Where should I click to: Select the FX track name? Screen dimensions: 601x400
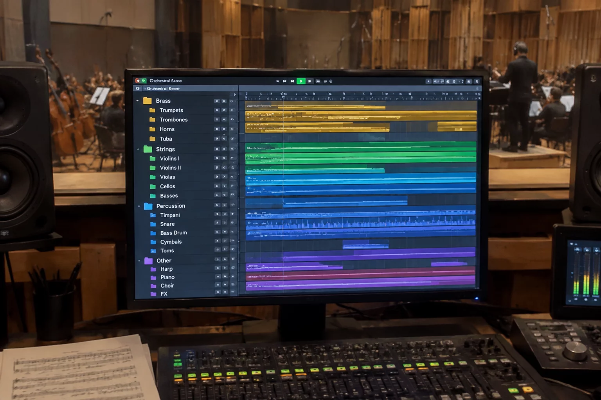coord(164,294)
